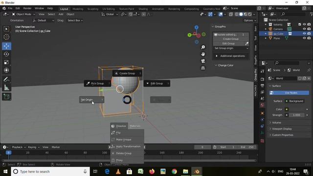
Task: Select the Annotate tool
Action: click(6, 79)
